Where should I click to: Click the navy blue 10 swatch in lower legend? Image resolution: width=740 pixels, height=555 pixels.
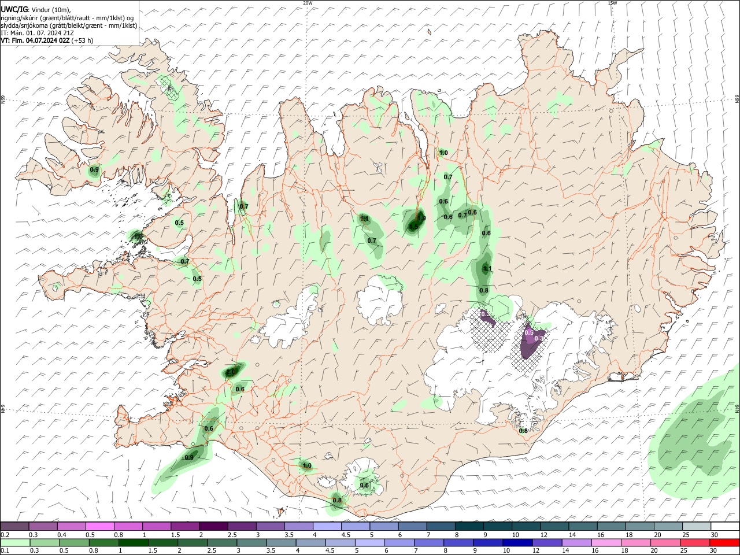pyautogui.click(x=517, y=542)
